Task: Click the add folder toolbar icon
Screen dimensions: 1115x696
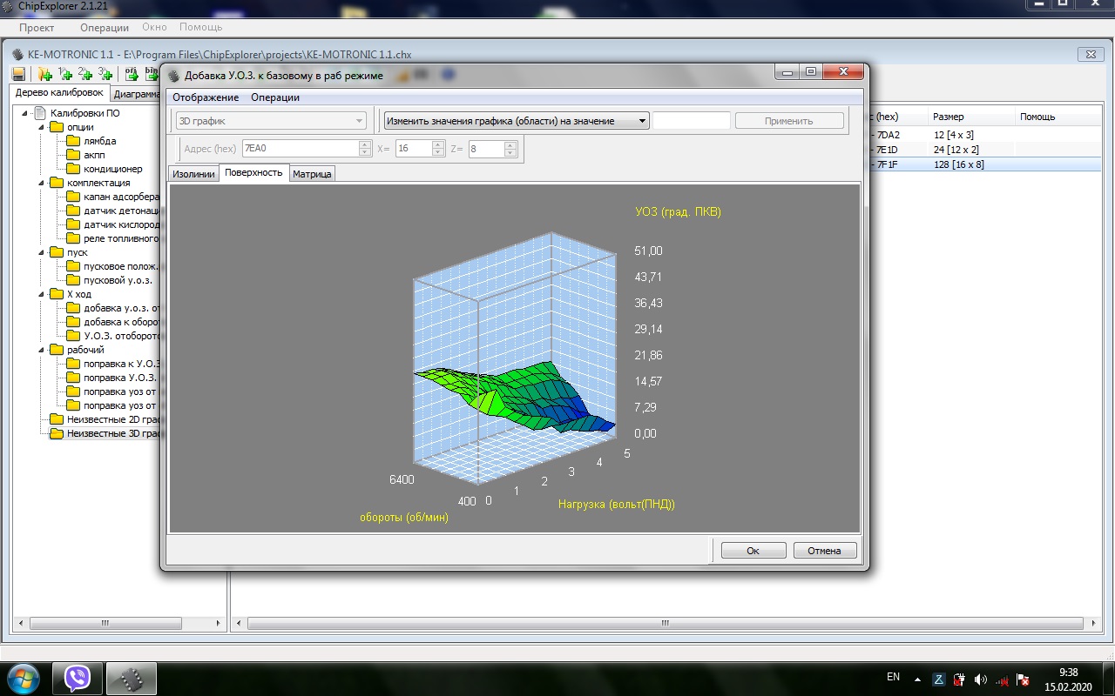Action: click(x=45, y=74)
